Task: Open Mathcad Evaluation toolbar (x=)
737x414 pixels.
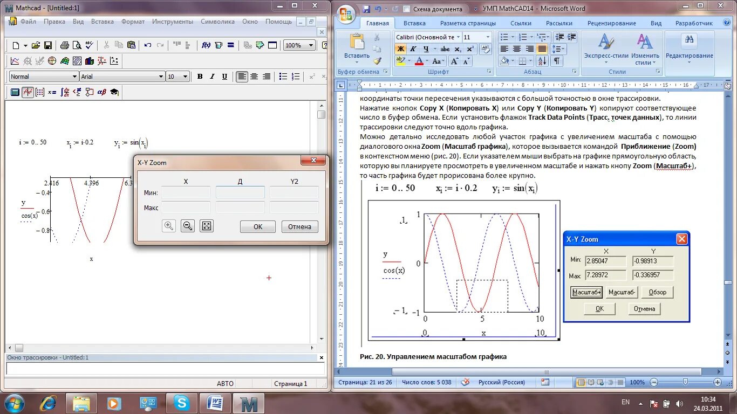Action: click(52, 92)
